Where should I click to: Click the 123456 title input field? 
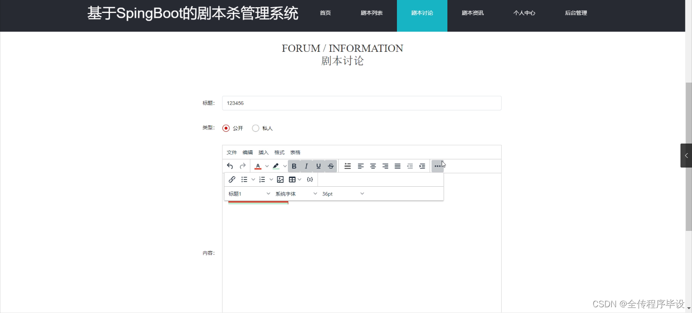coord(361,103)
